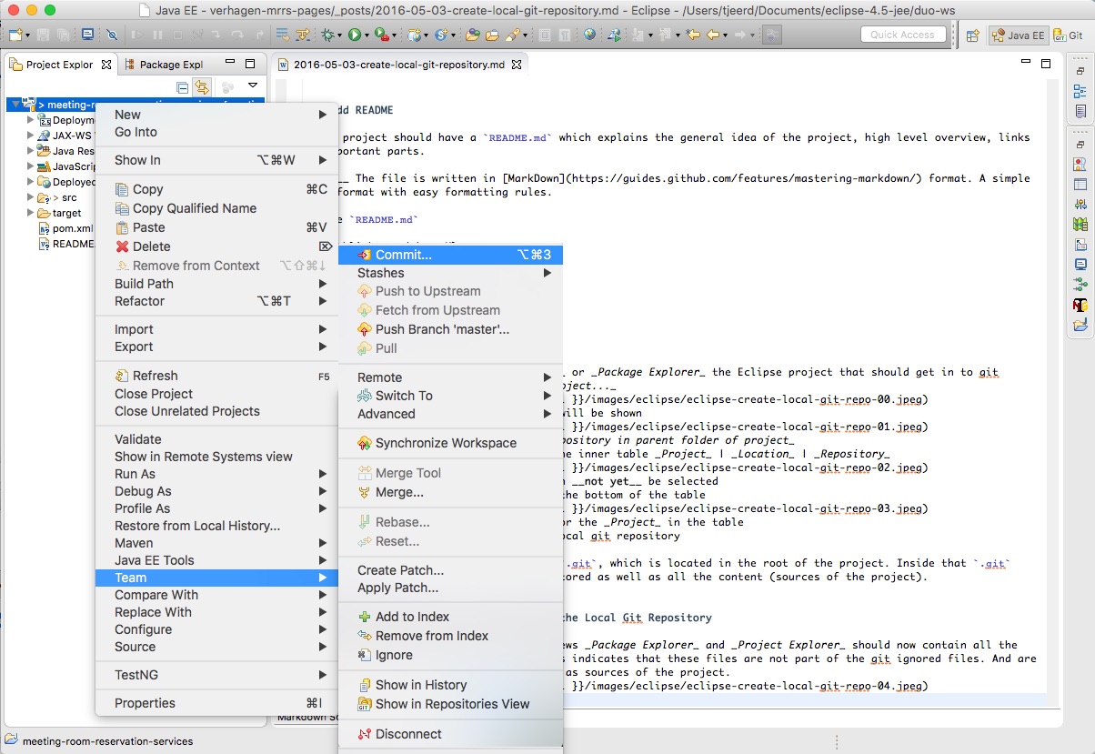Run the application via green Run icon
1095x754 pixels.
pos(356,35)
